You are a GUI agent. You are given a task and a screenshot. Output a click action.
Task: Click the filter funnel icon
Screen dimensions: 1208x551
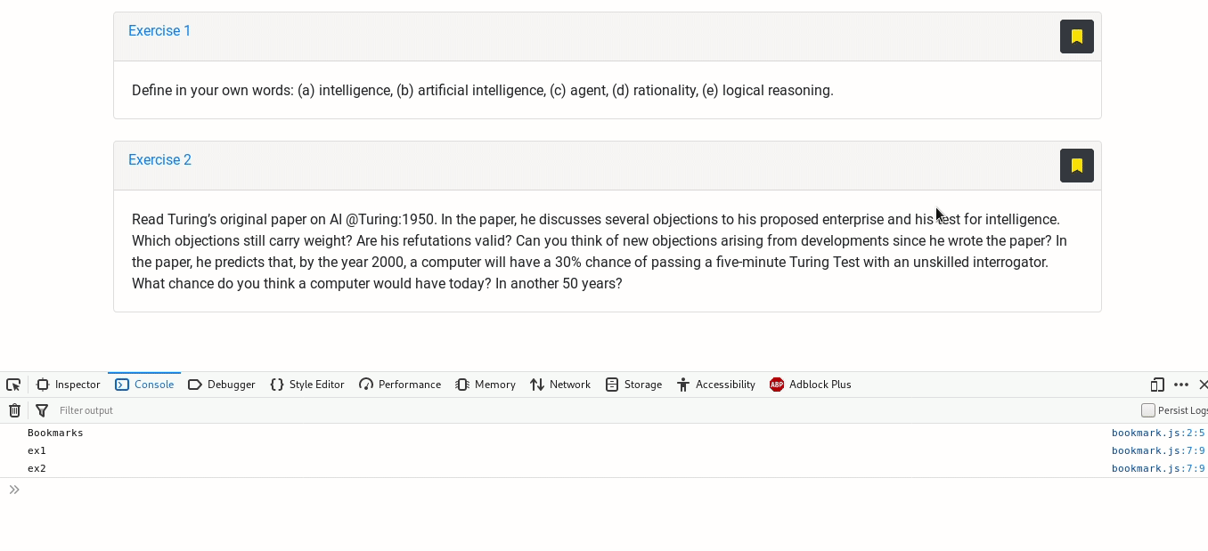(41, 410)
